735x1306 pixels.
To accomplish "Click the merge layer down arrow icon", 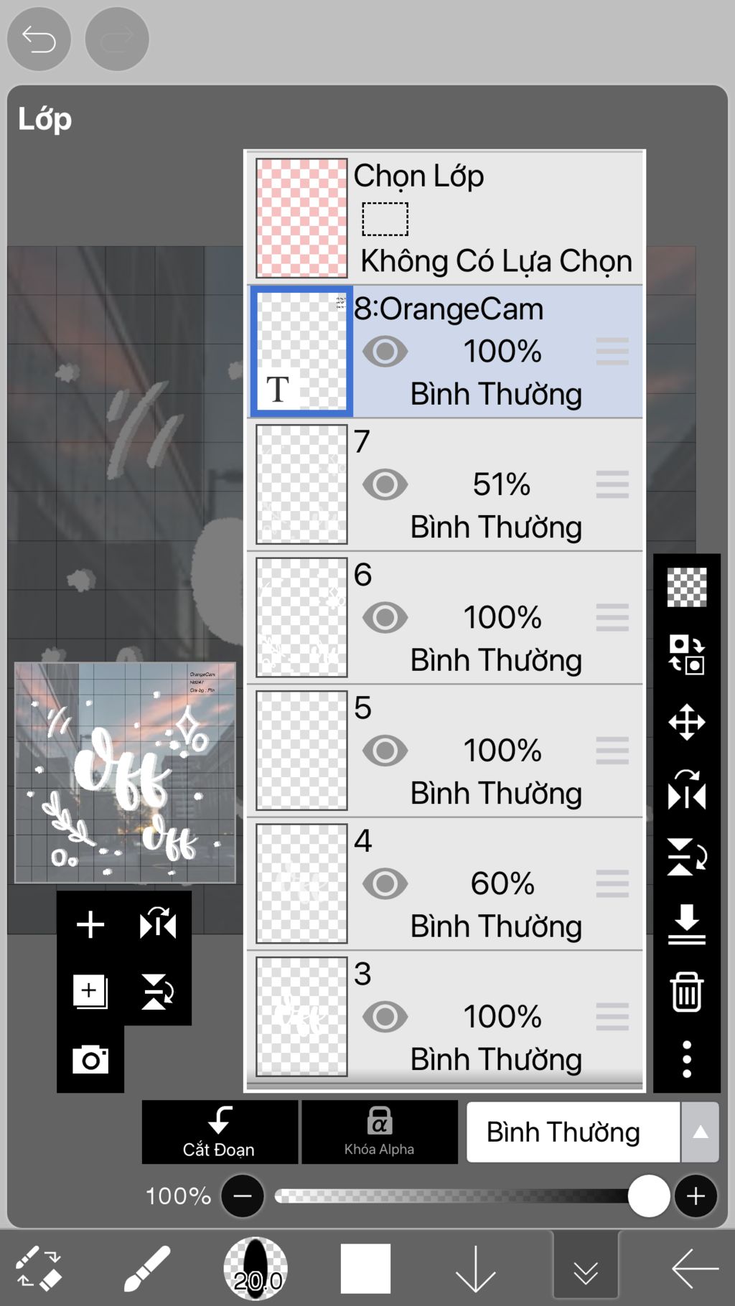I will point(686,924).
